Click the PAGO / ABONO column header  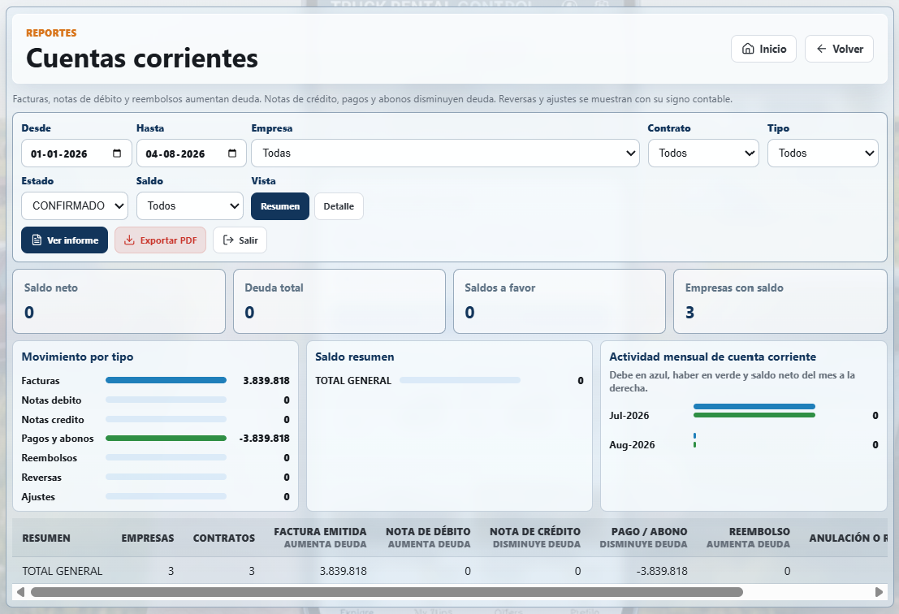pyautogui.click(x=643, y=538)
